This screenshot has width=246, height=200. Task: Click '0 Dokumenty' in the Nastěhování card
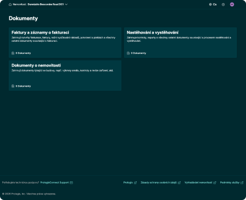(138, 53)
